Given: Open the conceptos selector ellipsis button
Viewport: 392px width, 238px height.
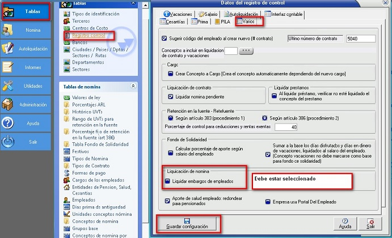Looking at the screenshot, I should tap(246, 51).
